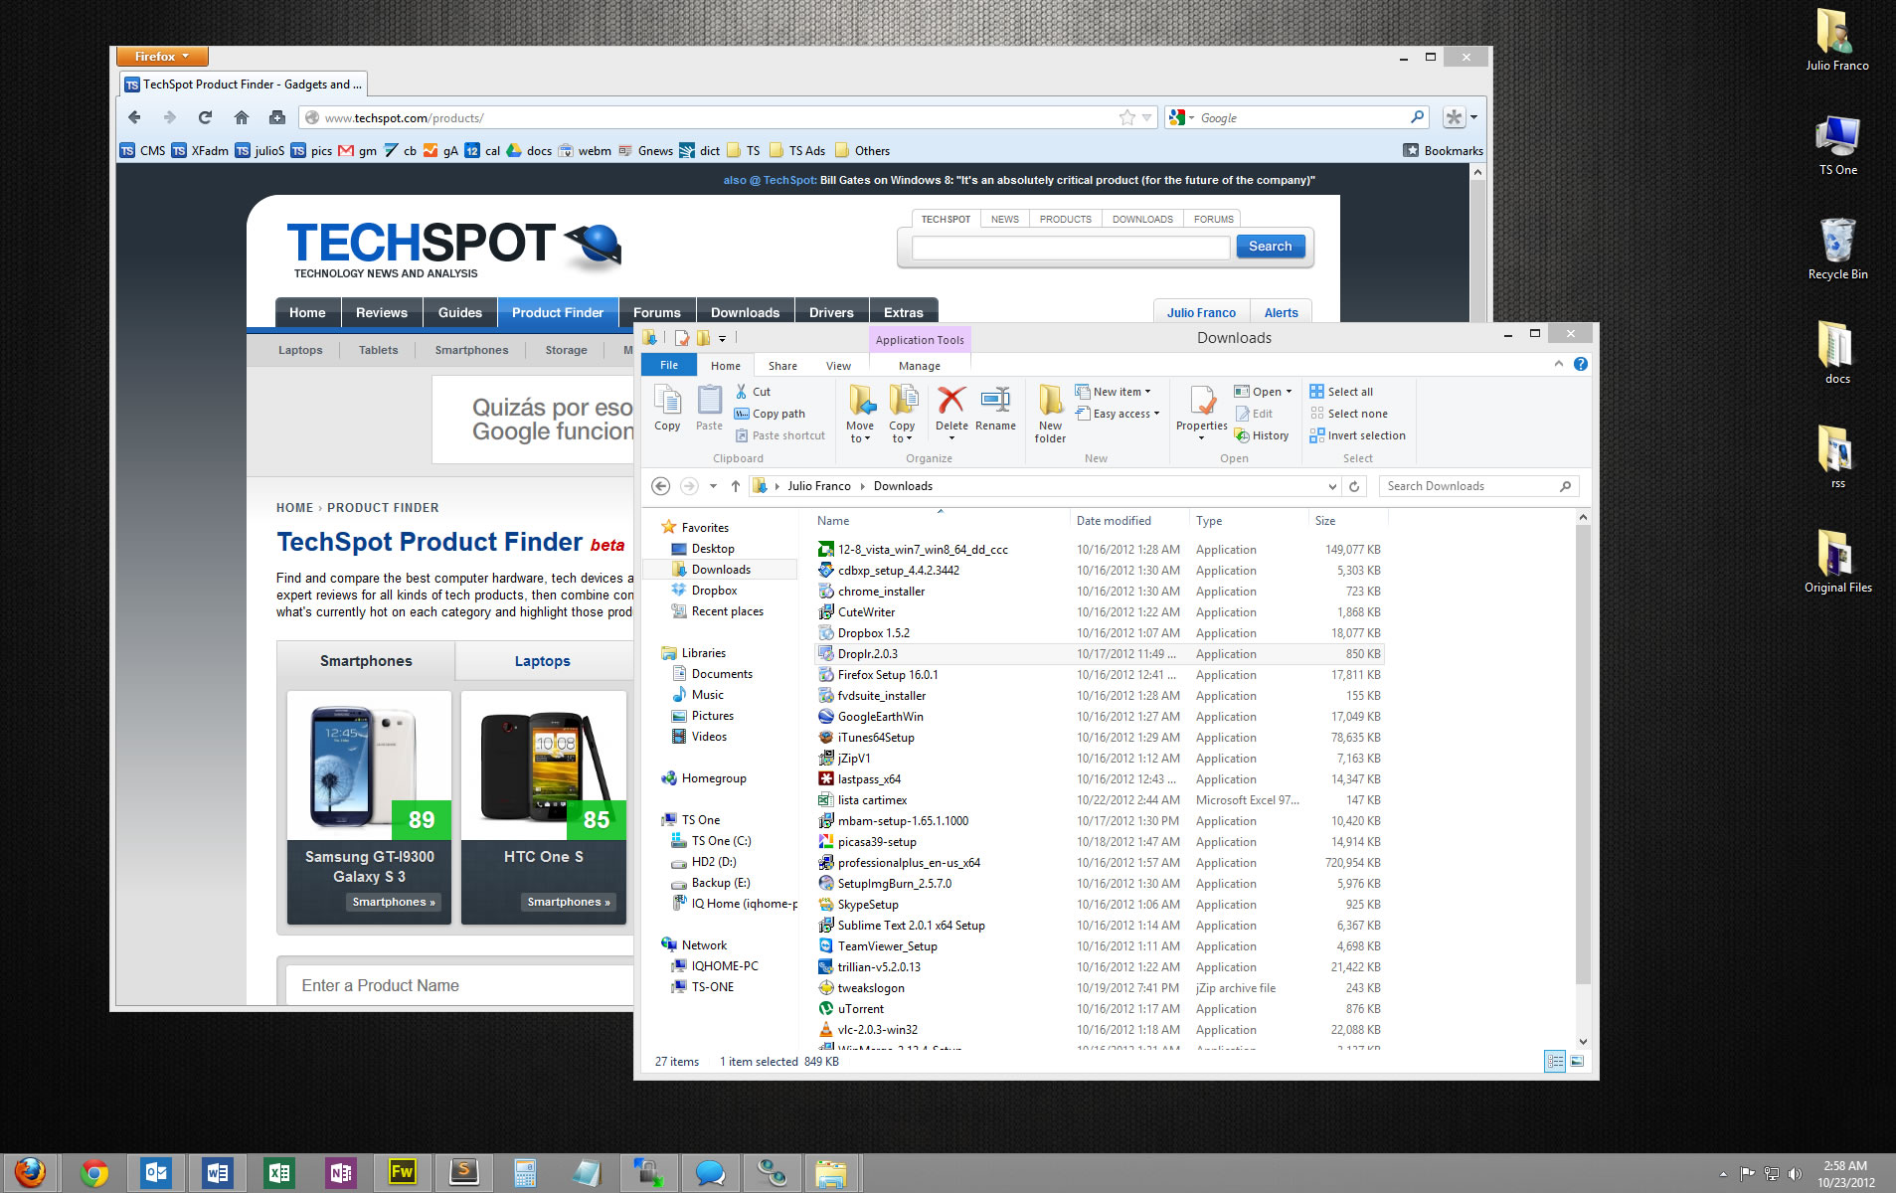The height and width of the screenshot is (1193, 1896).
Task: Click the Firefox home icon
Action: click(241, 117)
